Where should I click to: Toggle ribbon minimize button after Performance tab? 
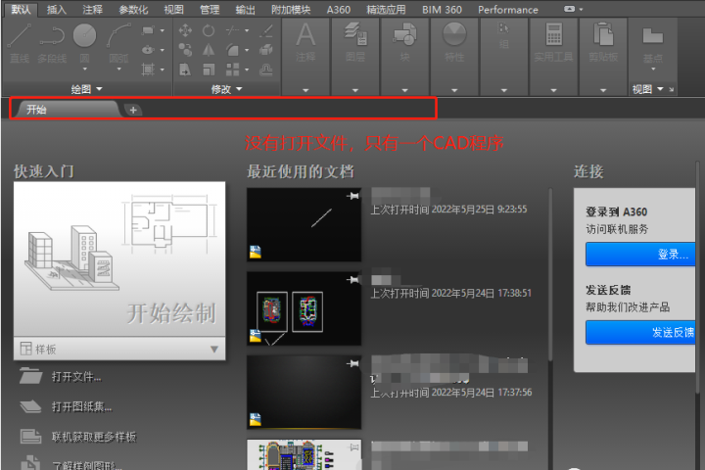(569, 9)
